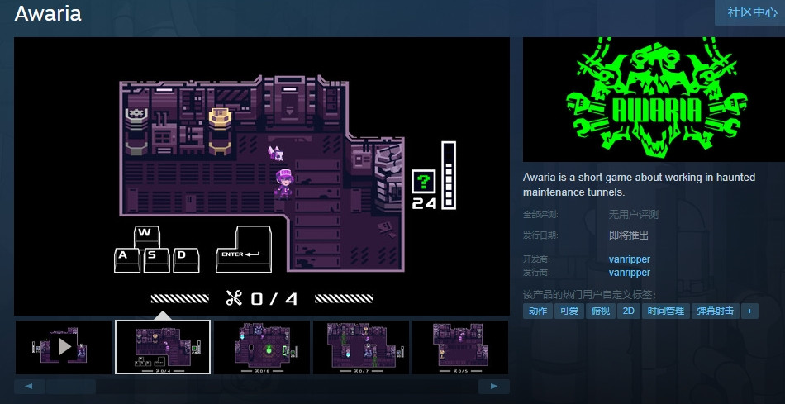Select the 0/7 screenshot thumbnail
Viewport: 785px width, 404px height.
pyautogui.click(x=361, y=347)
